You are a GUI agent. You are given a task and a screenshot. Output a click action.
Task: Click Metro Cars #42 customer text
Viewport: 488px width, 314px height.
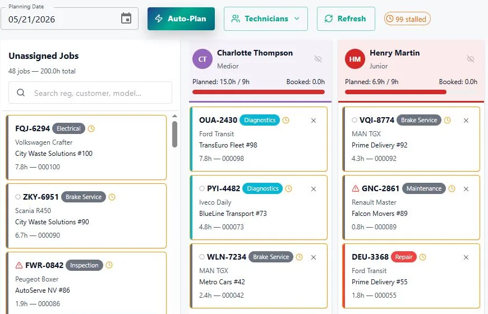(x=222, y=282)
